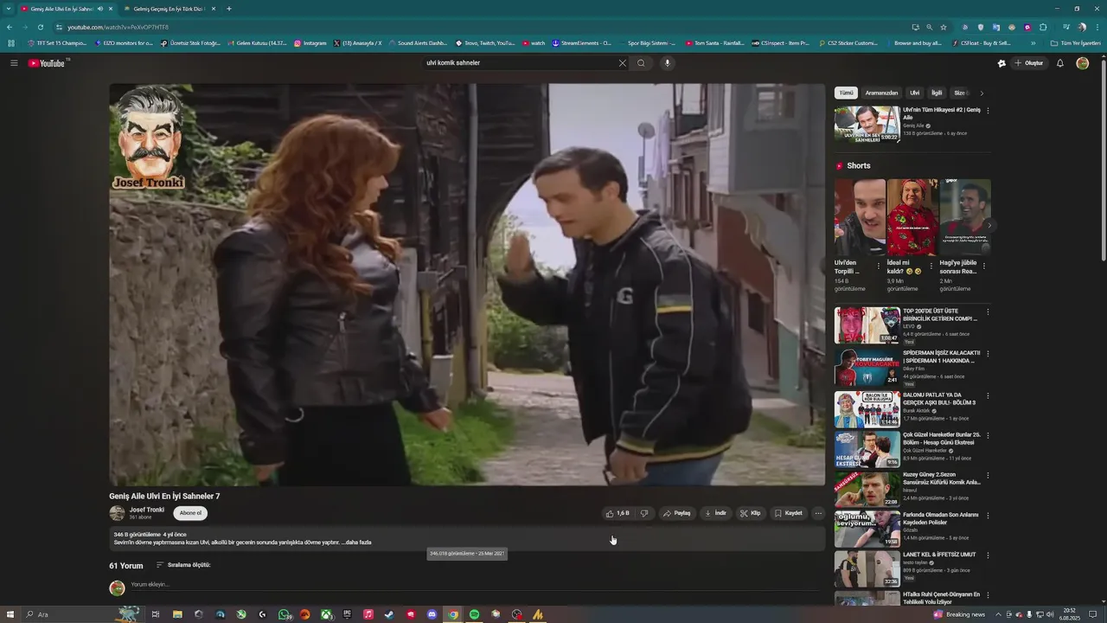1107x623 pixels.
Task: Like the video with thumbs up
Action: click(617, 513)
